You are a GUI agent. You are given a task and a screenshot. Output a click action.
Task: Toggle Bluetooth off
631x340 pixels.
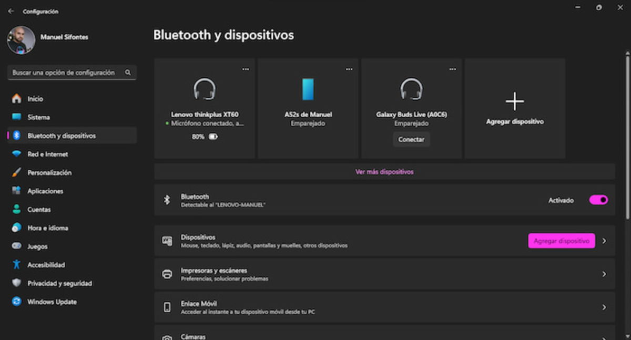(598, 200)
